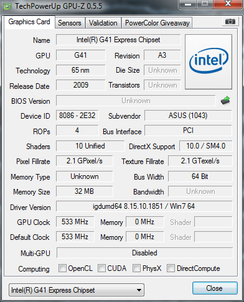Open the GPU selection dropdown
Screen dimensions: 244x302
click(x=77, y=290)
